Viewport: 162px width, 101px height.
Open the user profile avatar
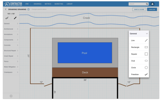[x=152, y=4]
